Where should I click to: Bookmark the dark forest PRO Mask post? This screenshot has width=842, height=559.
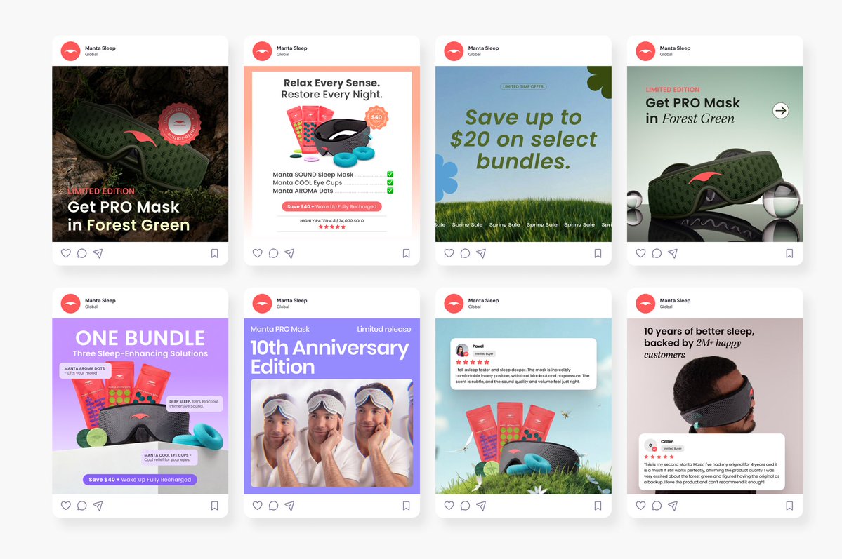click(x=214, y=253)
